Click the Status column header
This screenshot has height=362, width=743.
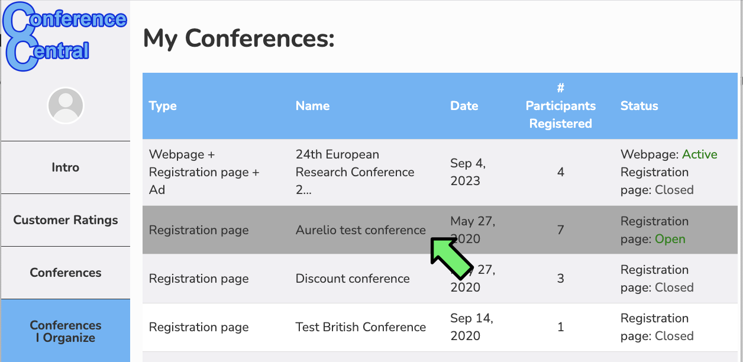639,106
